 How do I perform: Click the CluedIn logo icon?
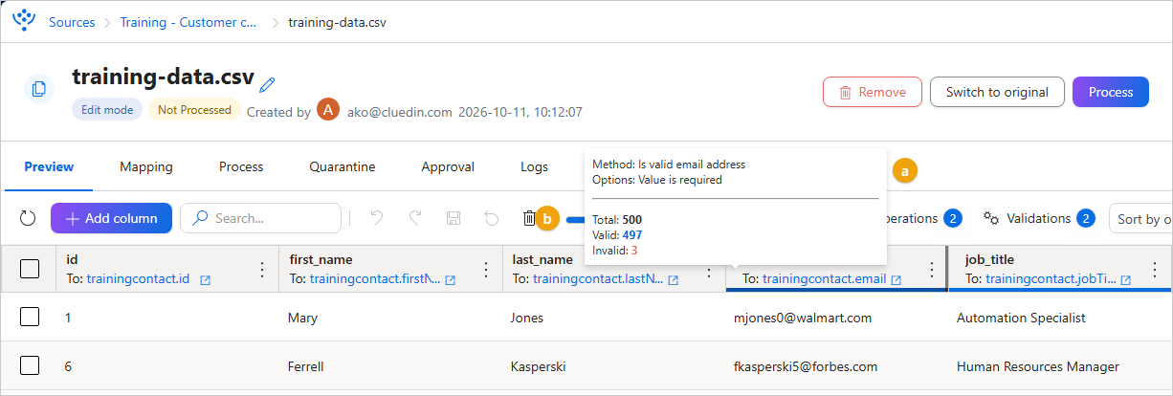(x=24, y=20)
